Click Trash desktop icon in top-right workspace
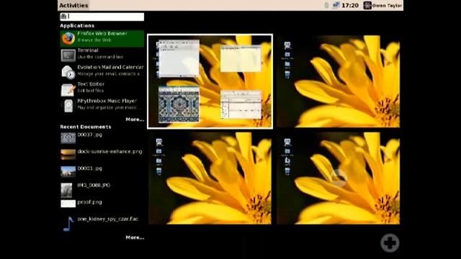461x259 pixels. click(287, 75)
